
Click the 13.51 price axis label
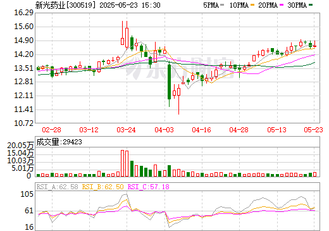click(x=23, y=68)
